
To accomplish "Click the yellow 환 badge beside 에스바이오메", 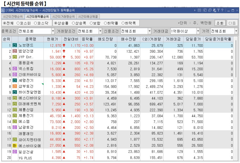I will click(15, 146).
